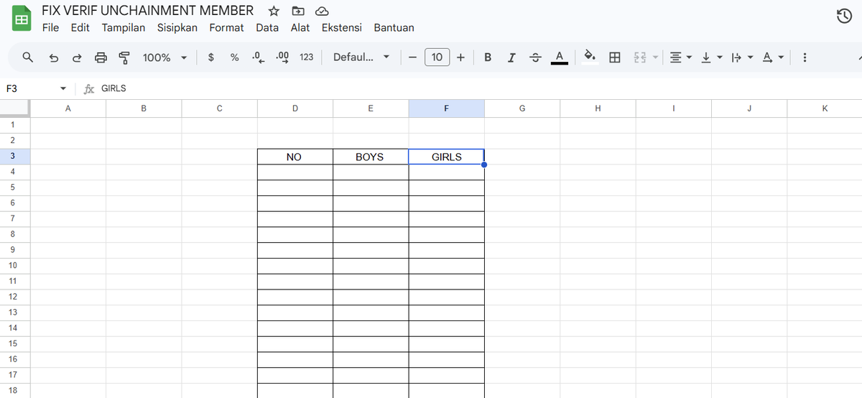Open the Data menu
Viewport: 862px width, 398px height.
click(x=267, y=27)
